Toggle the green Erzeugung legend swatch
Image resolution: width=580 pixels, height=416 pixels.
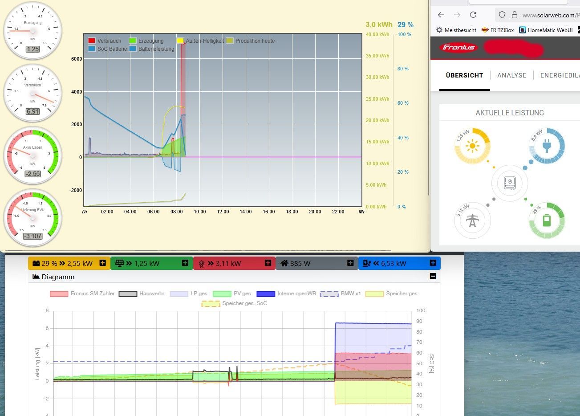[x=133, y=41]
